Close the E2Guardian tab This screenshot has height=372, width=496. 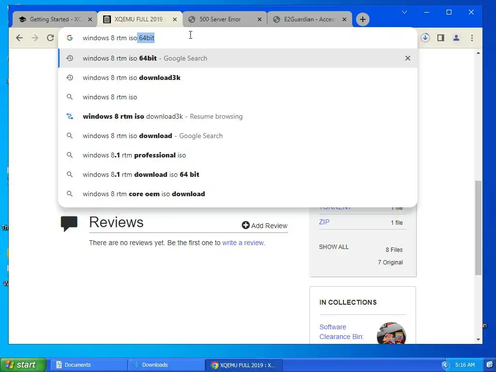click(344, 19)
